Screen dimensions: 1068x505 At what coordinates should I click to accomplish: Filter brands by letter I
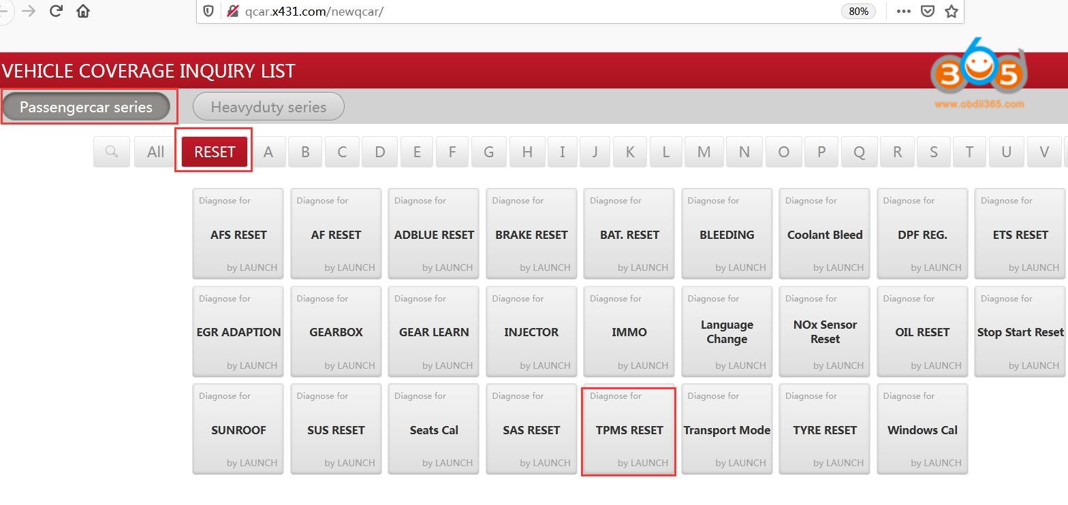[562, 152]
